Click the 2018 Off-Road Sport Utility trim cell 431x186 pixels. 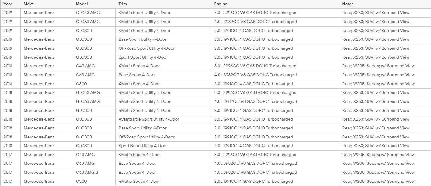tap(147, 137)
